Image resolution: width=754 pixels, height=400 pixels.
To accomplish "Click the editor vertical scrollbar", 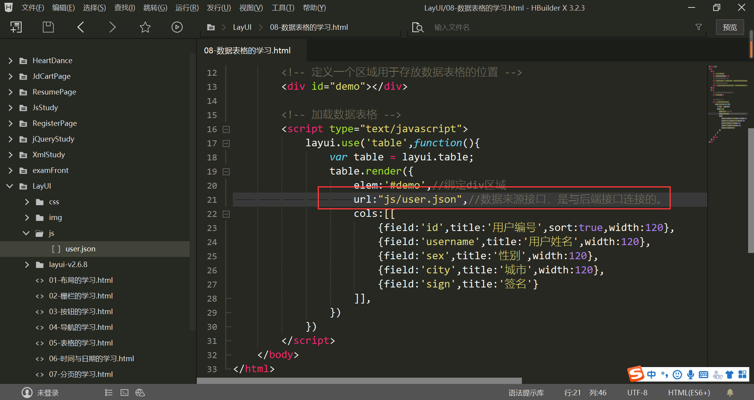I will coord(751,190).
